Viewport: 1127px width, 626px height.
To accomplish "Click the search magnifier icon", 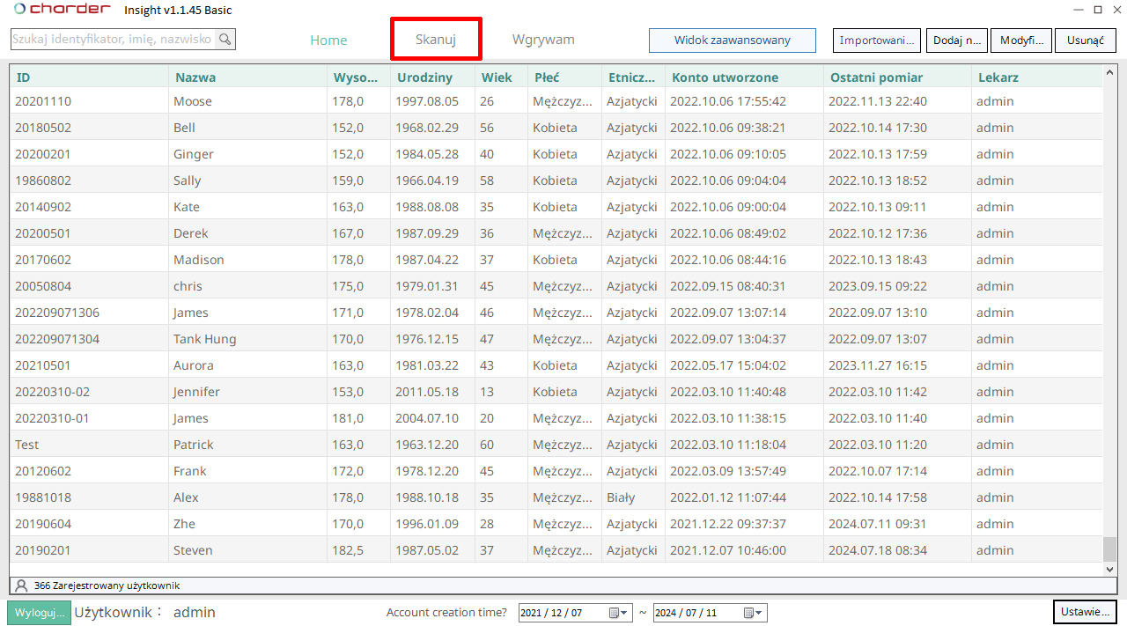I will point(225,40).
